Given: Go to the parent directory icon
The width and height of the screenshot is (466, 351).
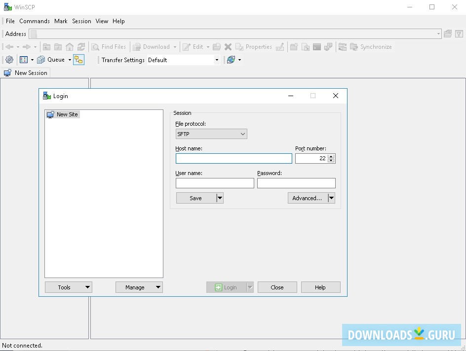Looking at the screenshot, I should click(x=47, y=47).
